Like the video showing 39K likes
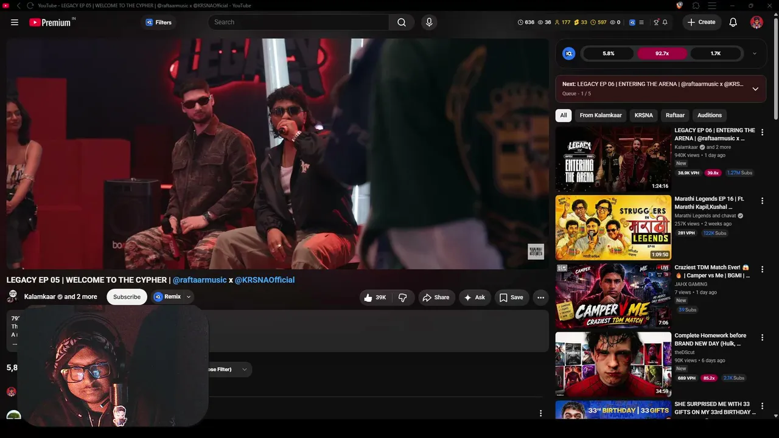The height and width of the screenshot is (438, 779). [375, 297]
